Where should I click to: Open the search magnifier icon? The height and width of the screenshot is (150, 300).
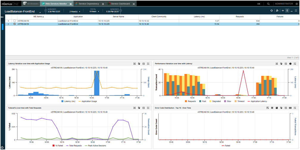pyautogui.click(x=268, y=4)
